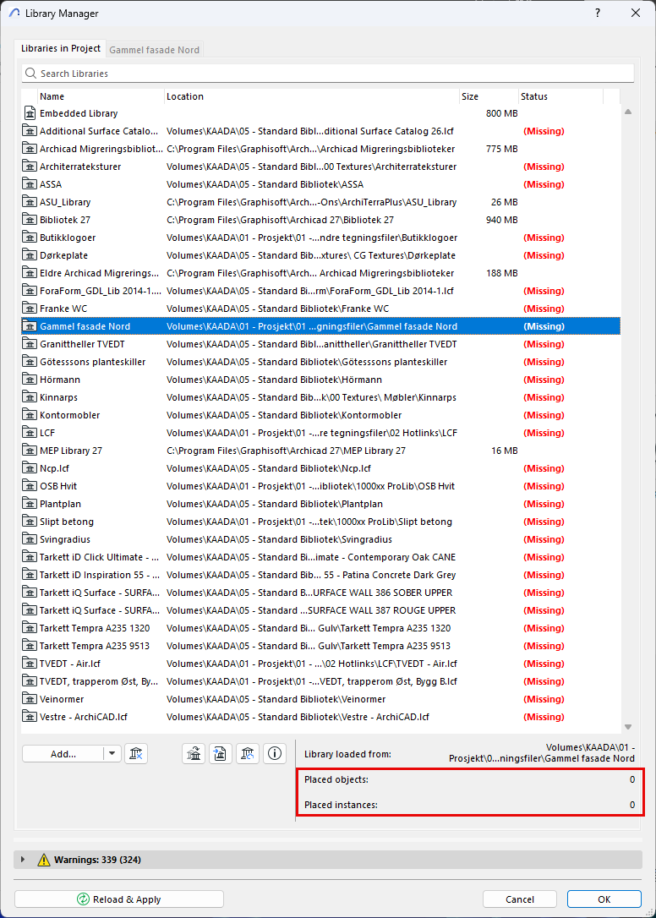Image resolution: width=656 pixels, height=918 pixels.
Task: Switch to the Gammel fasade Nord tab
Action: pos(155,50)
